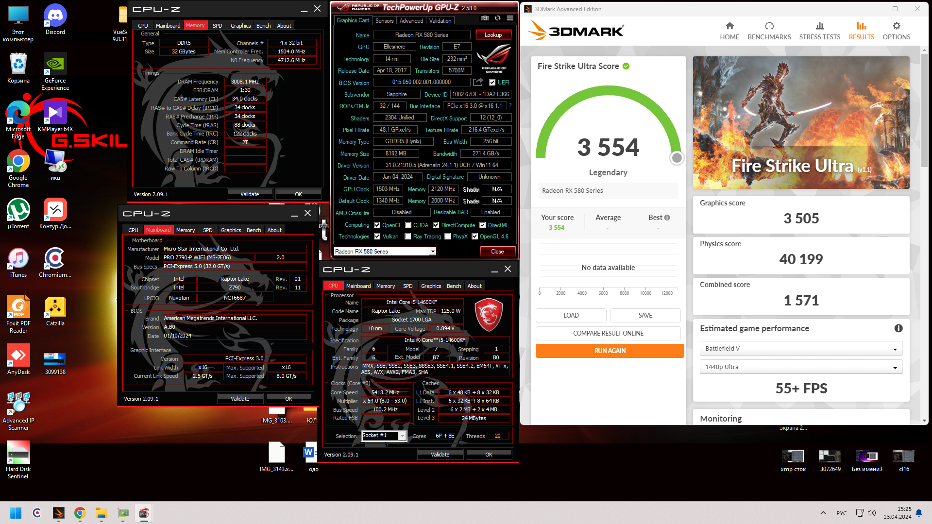
Task: Toggle the DirectML checkbox
Action: coord(483,225)
